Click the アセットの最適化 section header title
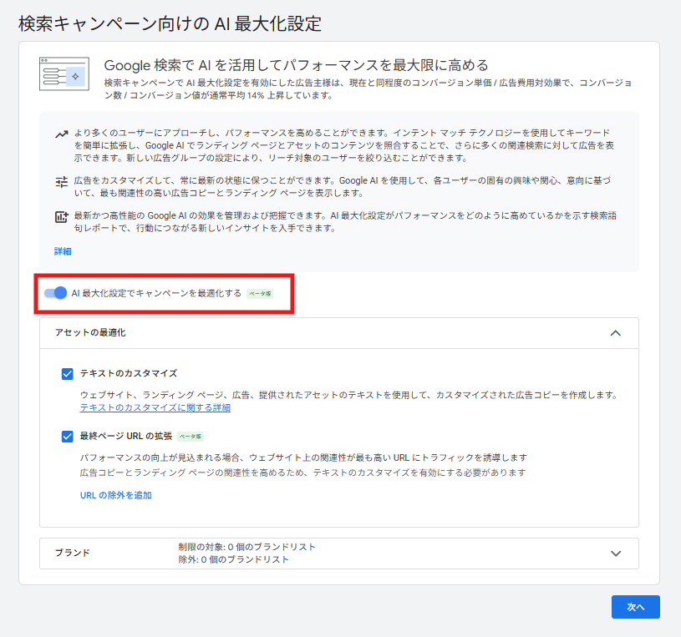The image size is (681, 637). coord(90,333)
